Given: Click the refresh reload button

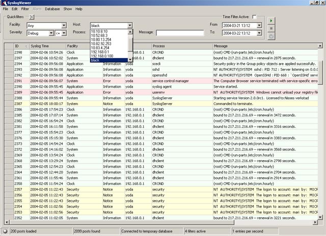Looking at the screenshot, I should [x=271, y=36].
